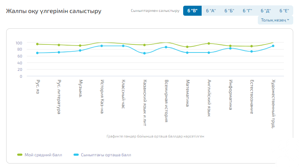This screenshot has width=299, height=167.
Task: Open the "Толық кезең" period dropdown
Action: coord(274,20)
